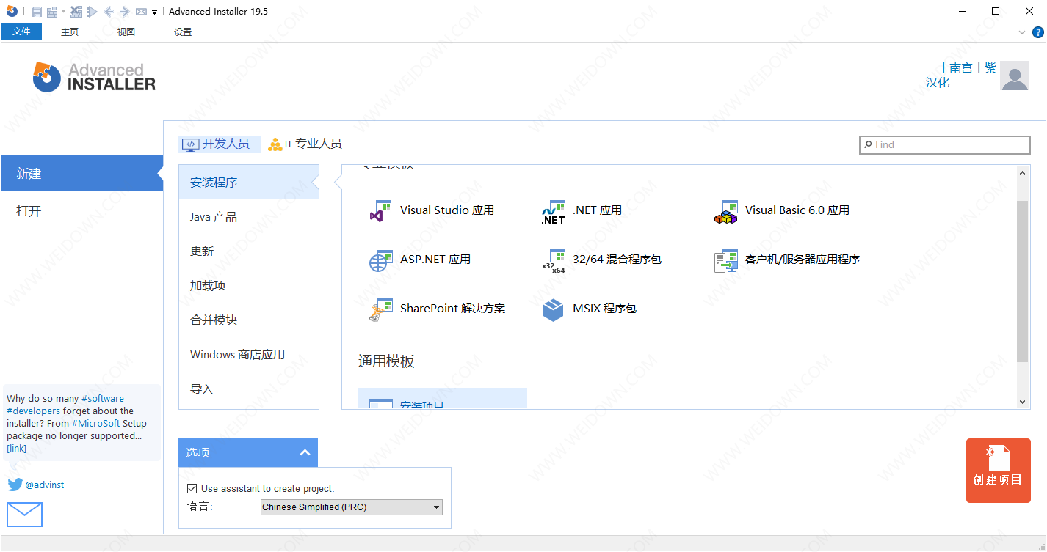The image size is (1047, 552).
Task: Click the Twitter bird icon
Action: 15,485
